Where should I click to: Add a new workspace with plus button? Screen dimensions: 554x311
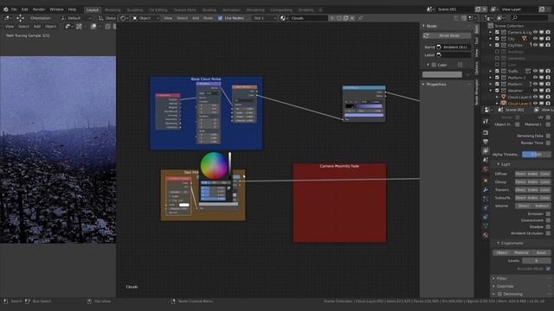pyautogui.click(x=320, y=10)
